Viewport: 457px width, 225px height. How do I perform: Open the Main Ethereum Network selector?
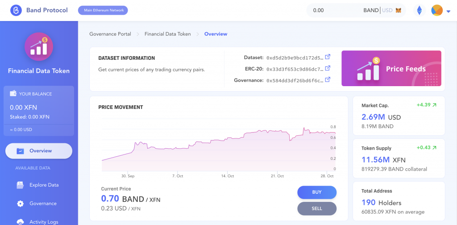pos(103,10)
